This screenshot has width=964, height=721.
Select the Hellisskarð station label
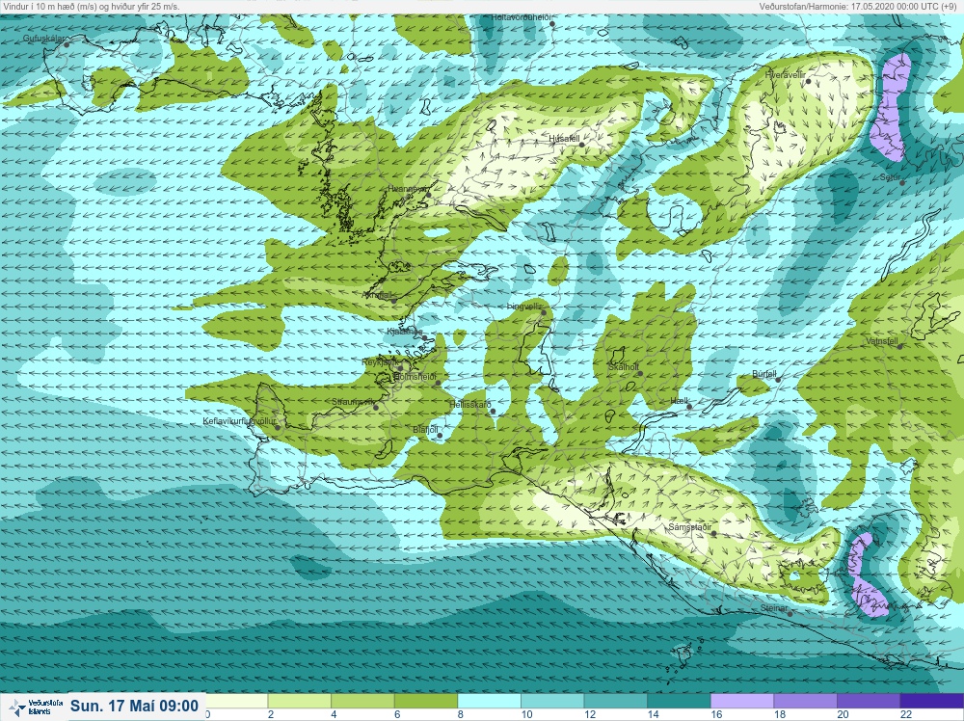pyautogui.click(x=470, y=405)
